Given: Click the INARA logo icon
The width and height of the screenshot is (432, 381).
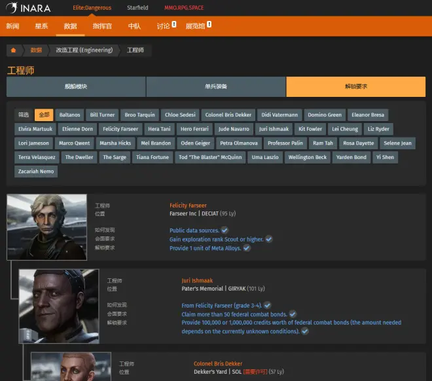Looking at the screenshot, I should click(x=12, y=8).
